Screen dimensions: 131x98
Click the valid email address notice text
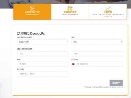(103, 87)
